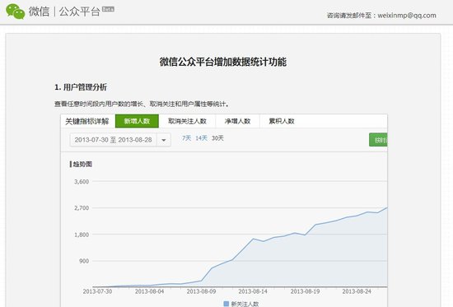Click the 新关注人数 legend color square
Screen dimensions: 453x307
pos(226,304)
